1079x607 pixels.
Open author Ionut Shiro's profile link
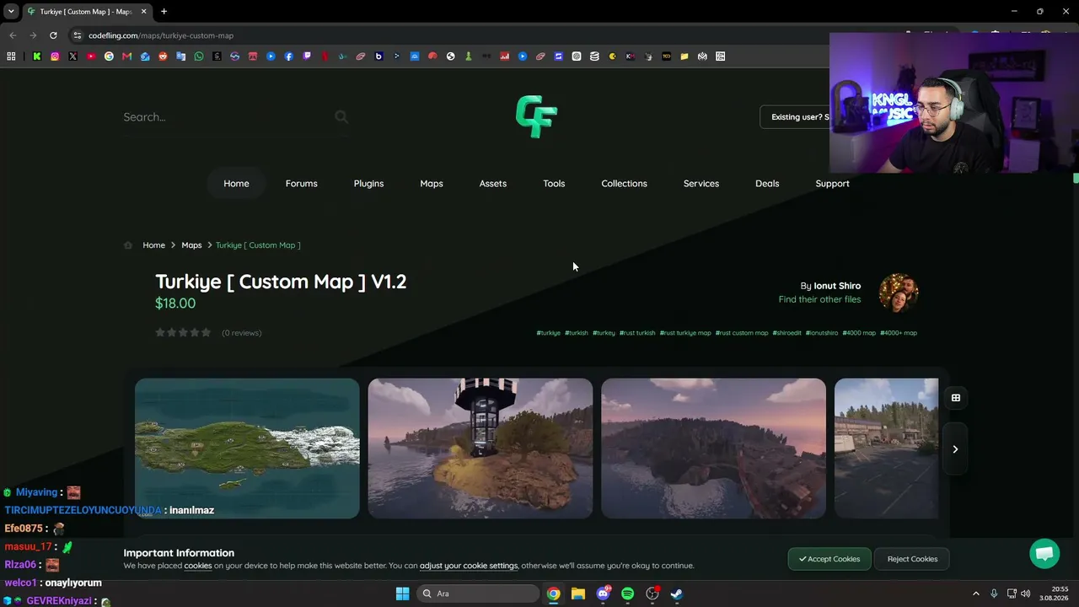point(837,286)
